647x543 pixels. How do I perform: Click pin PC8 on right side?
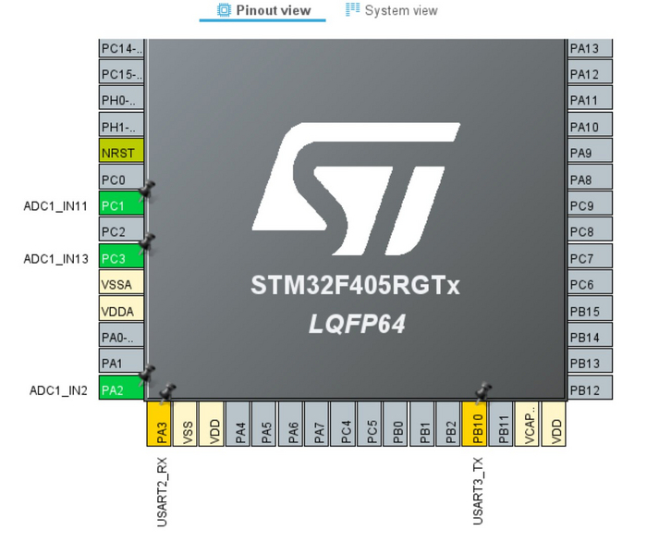click(590, 231)
